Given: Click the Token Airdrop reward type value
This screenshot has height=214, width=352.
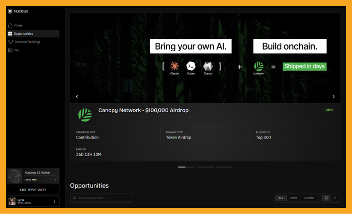Looking at the screenshot, I should pyautogui.click(x=179, y=137).
